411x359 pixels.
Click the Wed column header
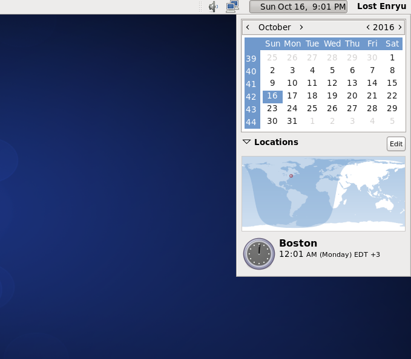click(x=332, y=44)
